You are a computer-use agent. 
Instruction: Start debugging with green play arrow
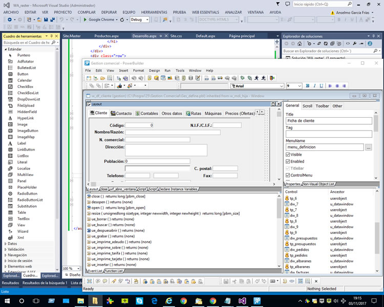pyautogui.click(x=85, y=19)
